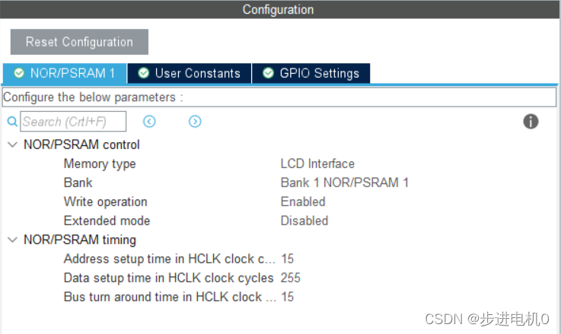Click the 'Configure the below parameters' text
Screen dimensions: 561x334
93,97
